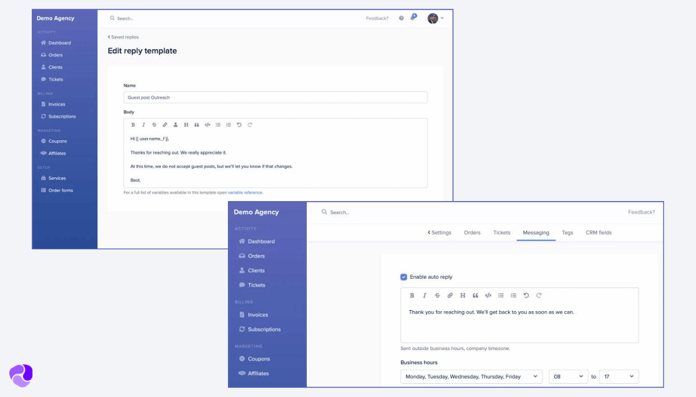Toggle bold in the auto reply editor

point(412,296)
